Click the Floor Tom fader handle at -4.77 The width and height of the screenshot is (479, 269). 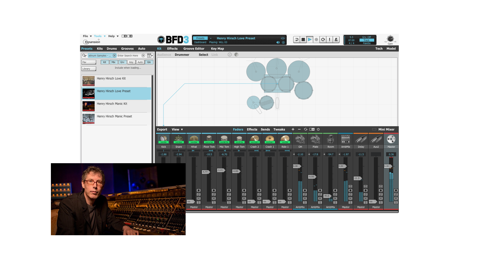coord(206,172)
